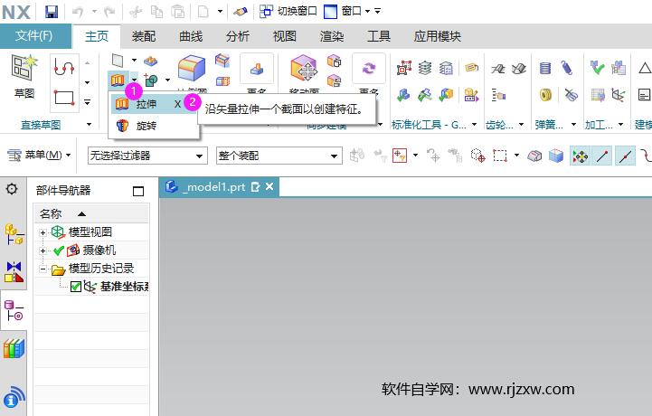Open the Constraint Navigator sidebar icon
Image resolution: width=652 pixels, height=416 pixels.
pyautogui.click(x=14, y=271)
